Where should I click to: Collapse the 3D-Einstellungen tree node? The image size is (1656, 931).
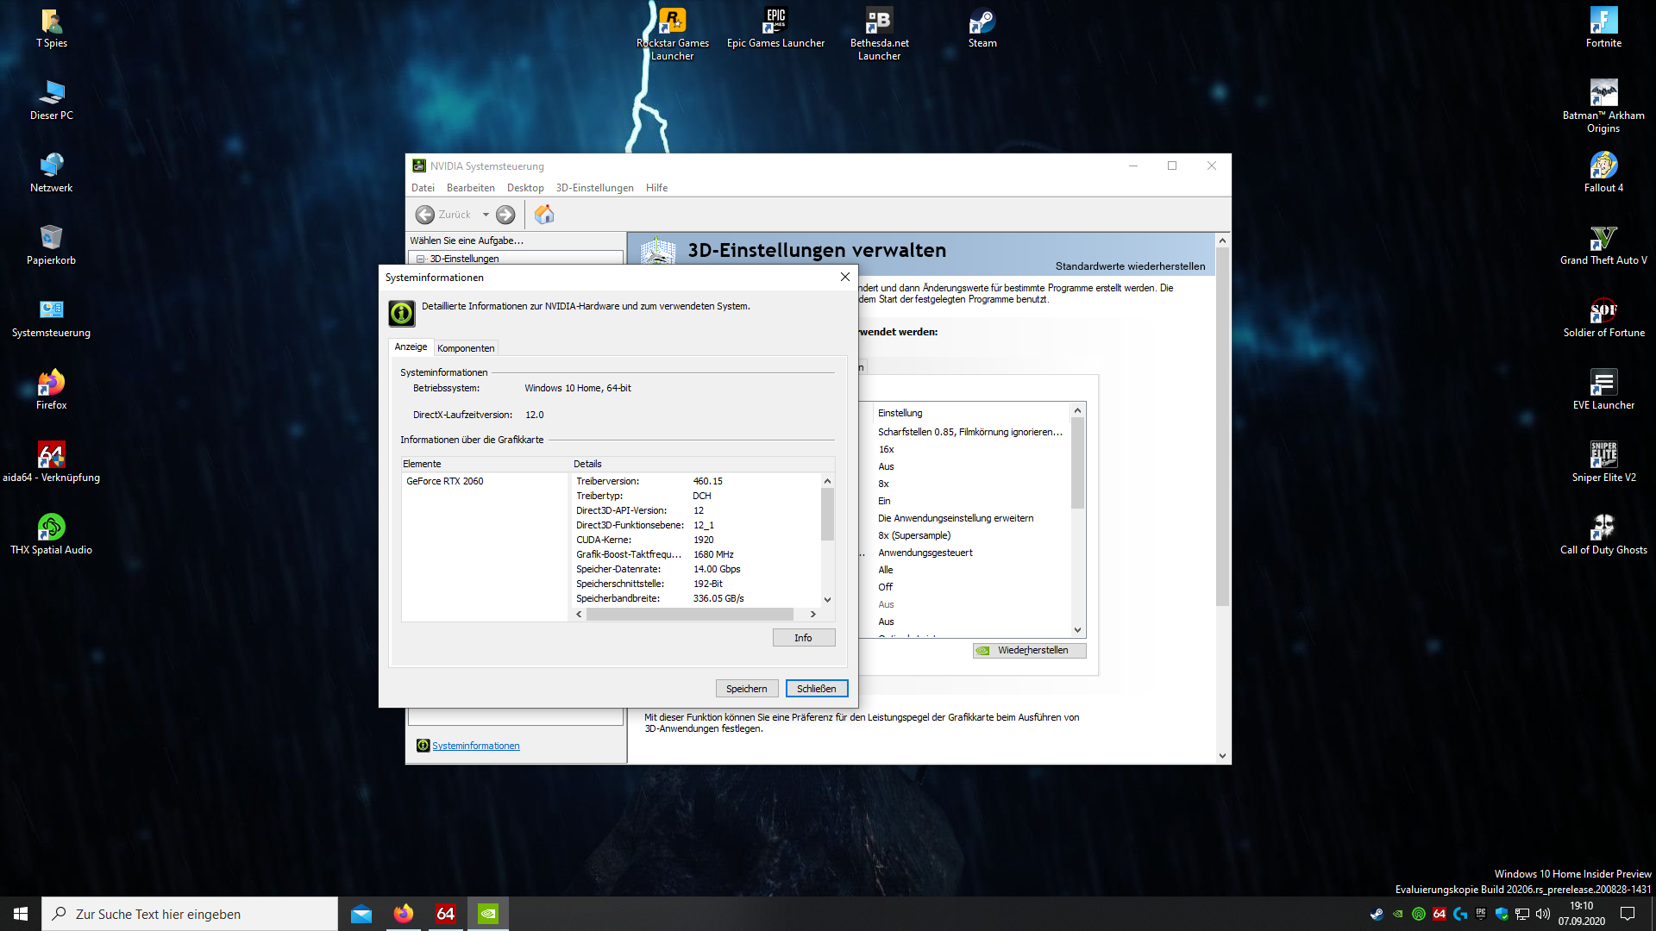[x=420, y=259]
